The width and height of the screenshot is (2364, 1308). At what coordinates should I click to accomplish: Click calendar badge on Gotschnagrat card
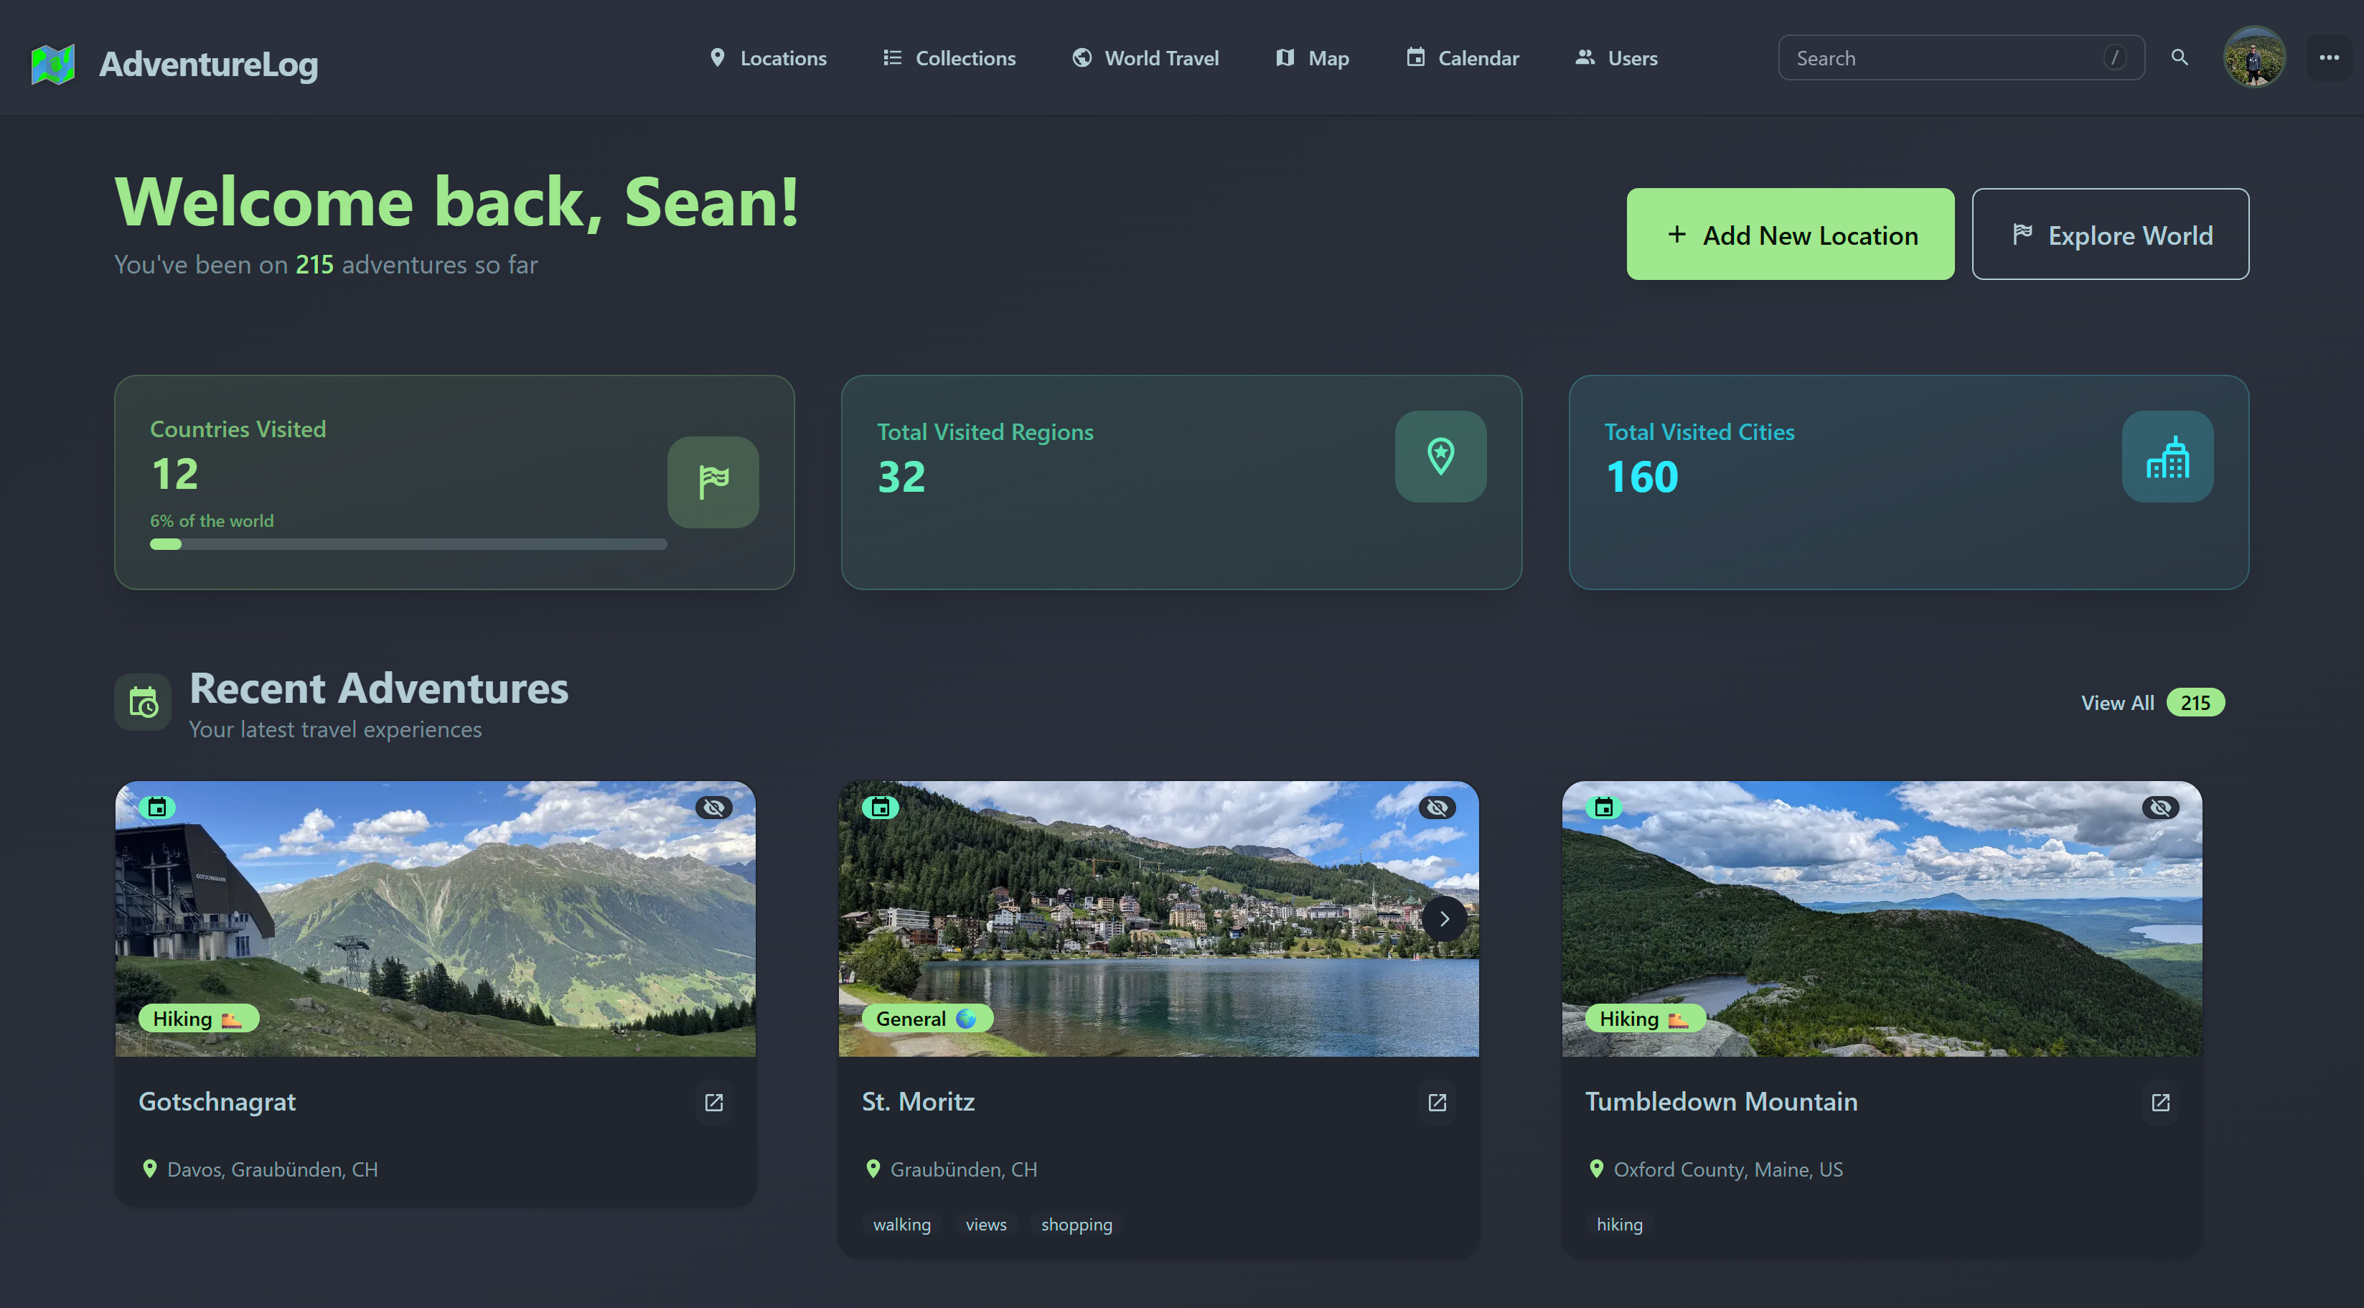pos(157,808)
